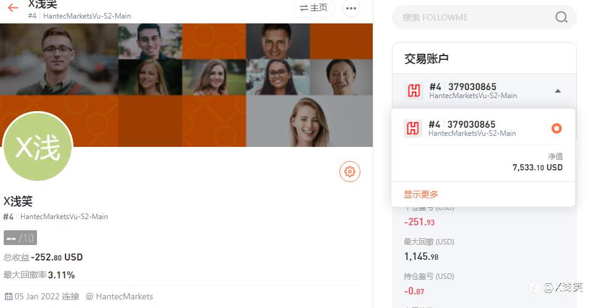Click total profit -252.80 USD value
Image resolution: width=590 pixels, height=308 pixels.
[57, 257]
